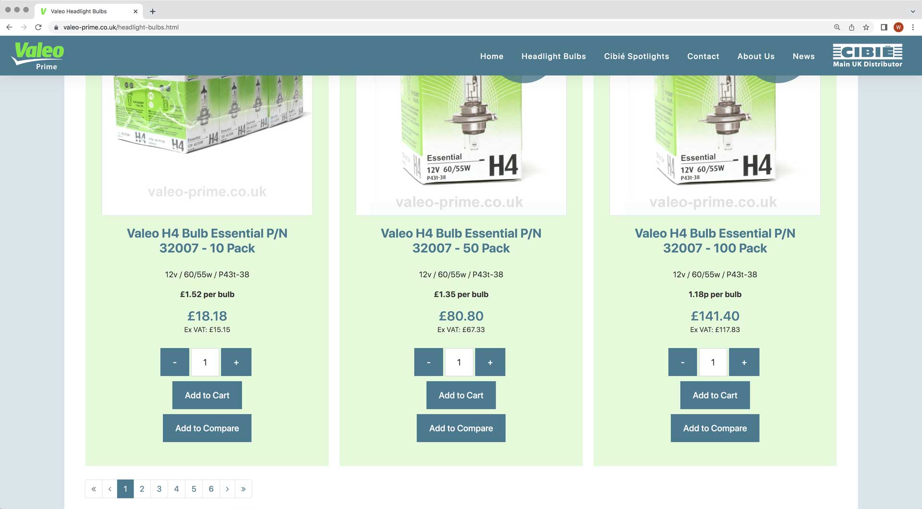The width and height of the screenshot is (922, 509).
Task: Go back to the previous browser page
Action: coord(9,27)
